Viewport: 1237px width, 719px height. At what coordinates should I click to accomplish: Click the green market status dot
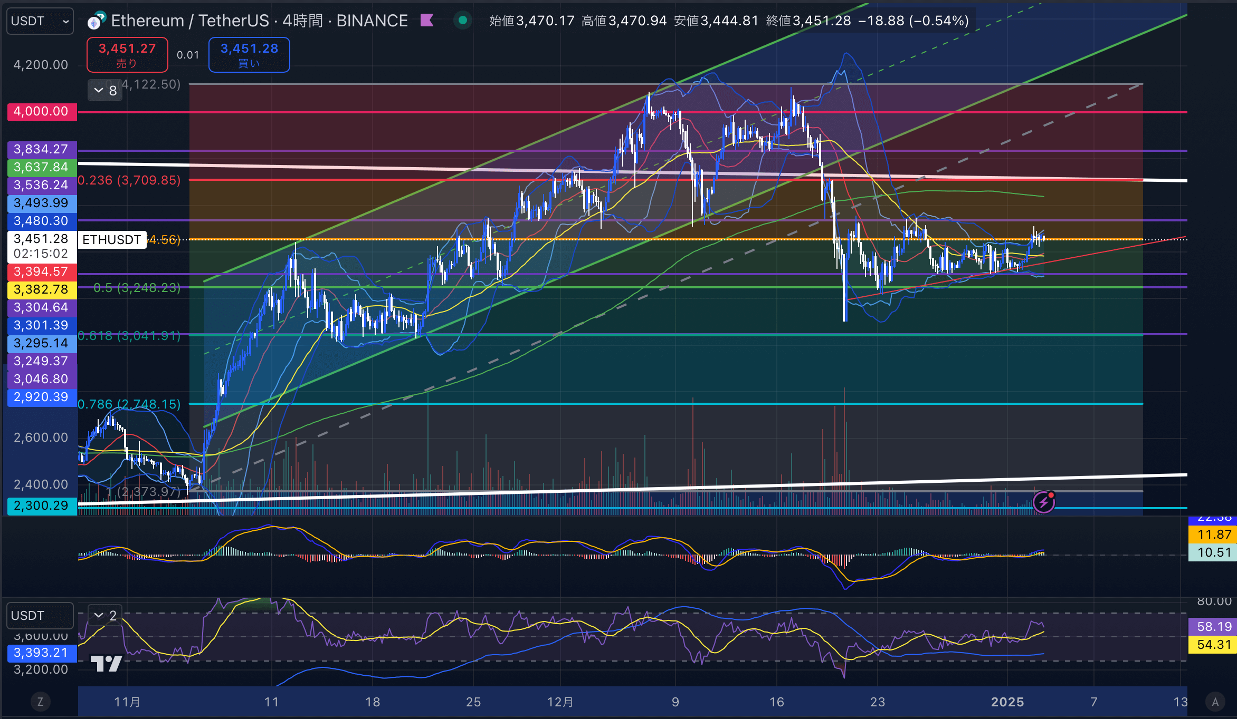(463, 21)
